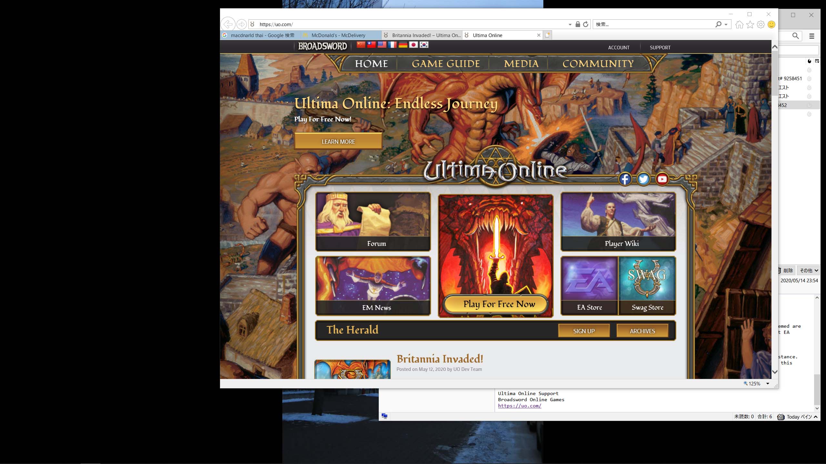
Task: Open the mail window hamburger menu
Action: pyautogui.click(x=812, y=36)
